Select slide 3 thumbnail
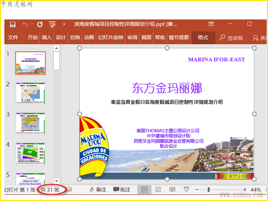This screenshot has height=201, width=268. point(30,123)
